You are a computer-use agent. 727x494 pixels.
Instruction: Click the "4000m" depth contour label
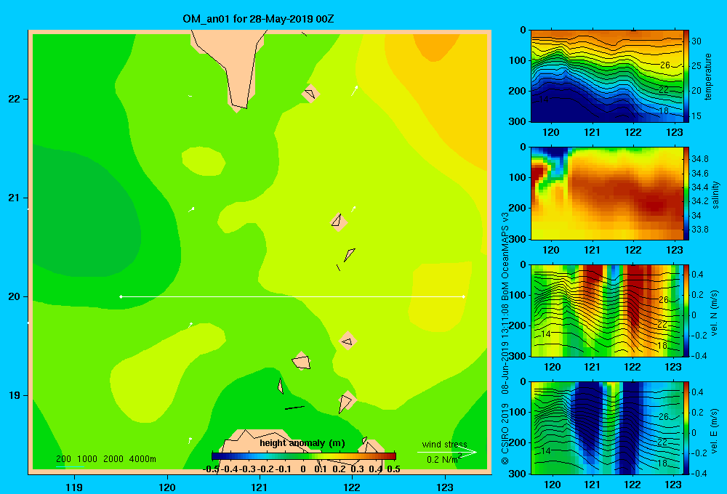pyautogui.click(x=142, y=459)
